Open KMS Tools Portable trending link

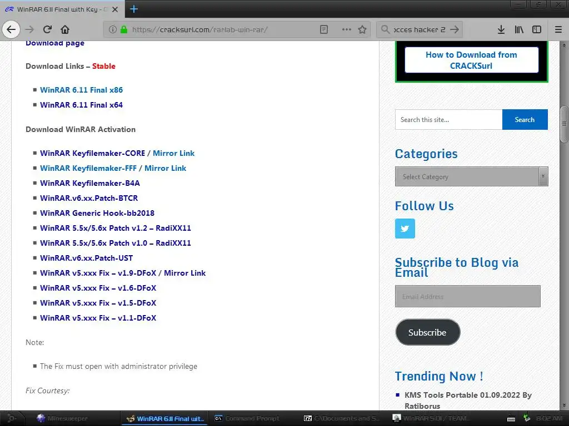[x=468, y=400]
